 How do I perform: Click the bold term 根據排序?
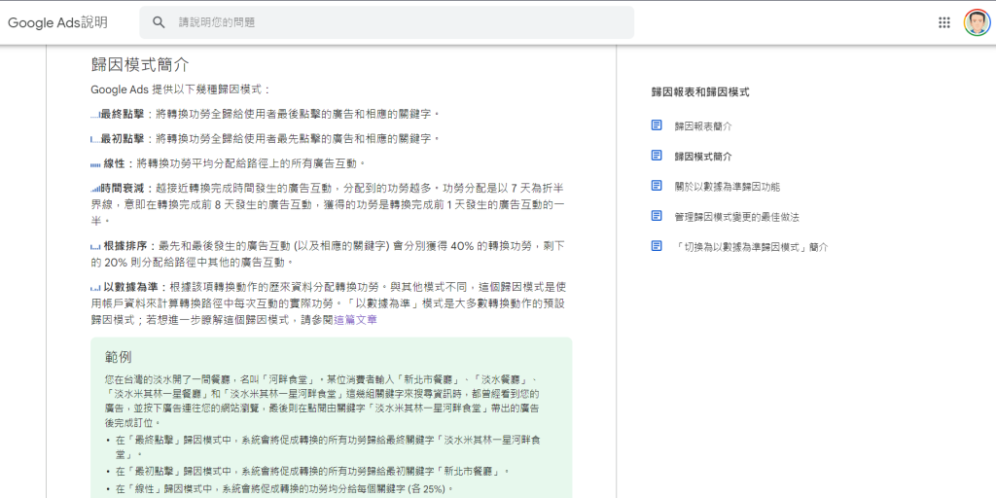tap(125, 246)
